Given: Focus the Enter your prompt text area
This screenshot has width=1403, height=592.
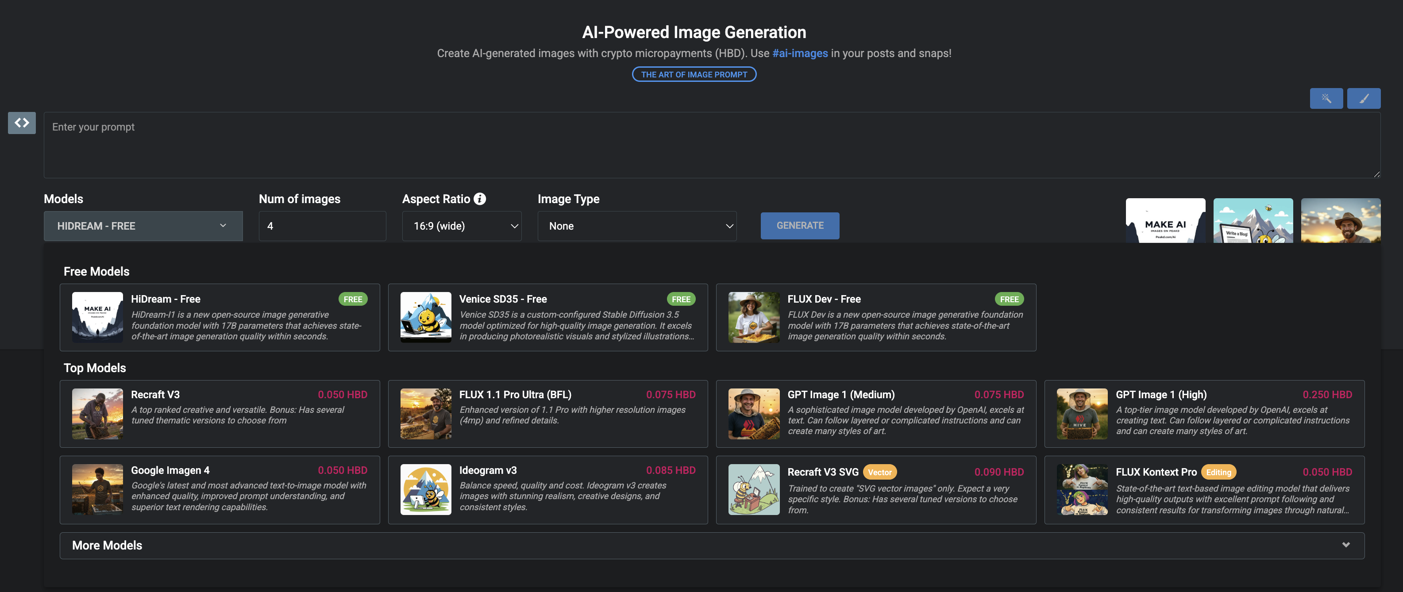Looking at the screenshot, I should pos(712,145).
